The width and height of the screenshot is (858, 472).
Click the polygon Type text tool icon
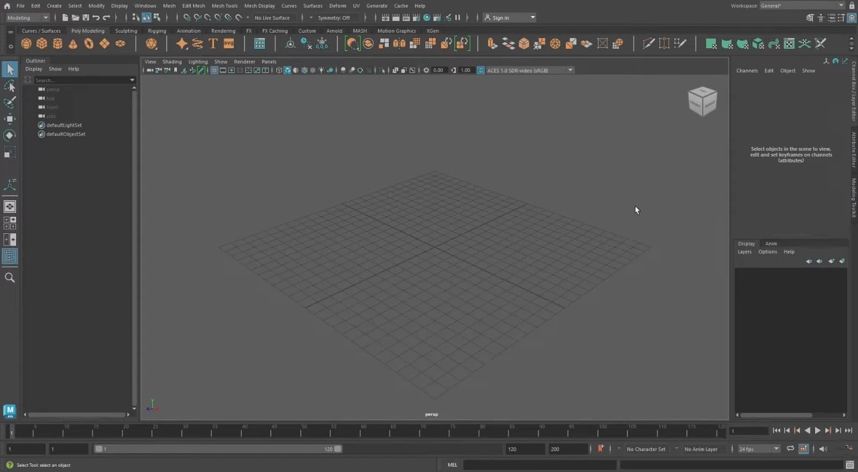[213, 44]
